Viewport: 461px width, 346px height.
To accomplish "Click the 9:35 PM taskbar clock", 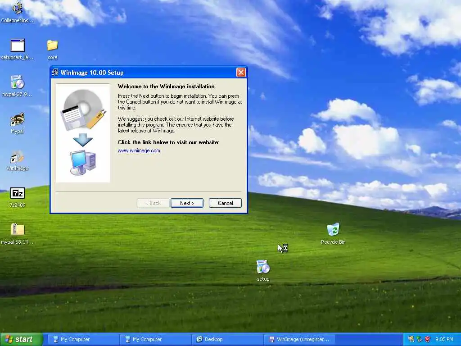I will point(444,339).
